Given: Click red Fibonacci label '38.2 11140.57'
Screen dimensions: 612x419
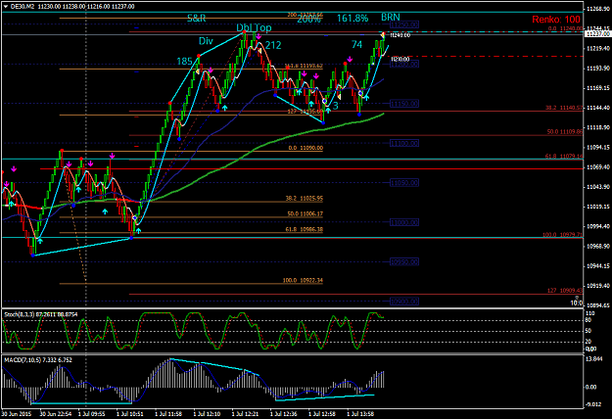Looking at the screenshot, I should click(564, 108).
